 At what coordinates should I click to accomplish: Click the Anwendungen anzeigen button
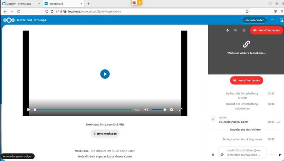[17, 156]
